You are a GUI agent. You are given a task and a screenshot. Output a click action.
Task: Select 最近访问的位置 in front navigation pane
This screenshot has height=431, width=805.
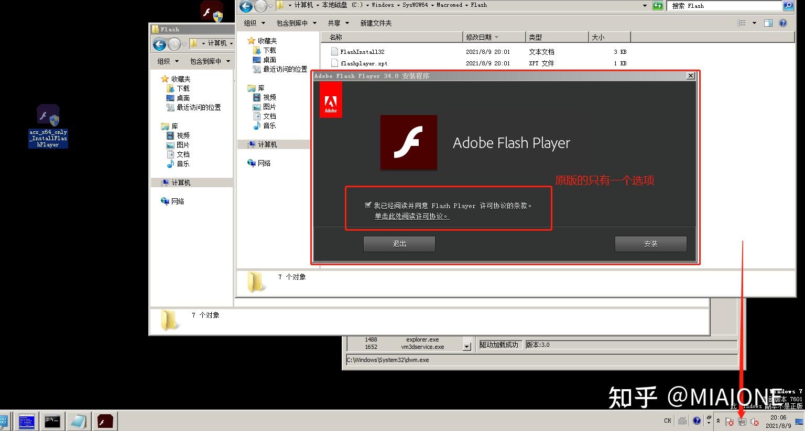tap(285, 69)
